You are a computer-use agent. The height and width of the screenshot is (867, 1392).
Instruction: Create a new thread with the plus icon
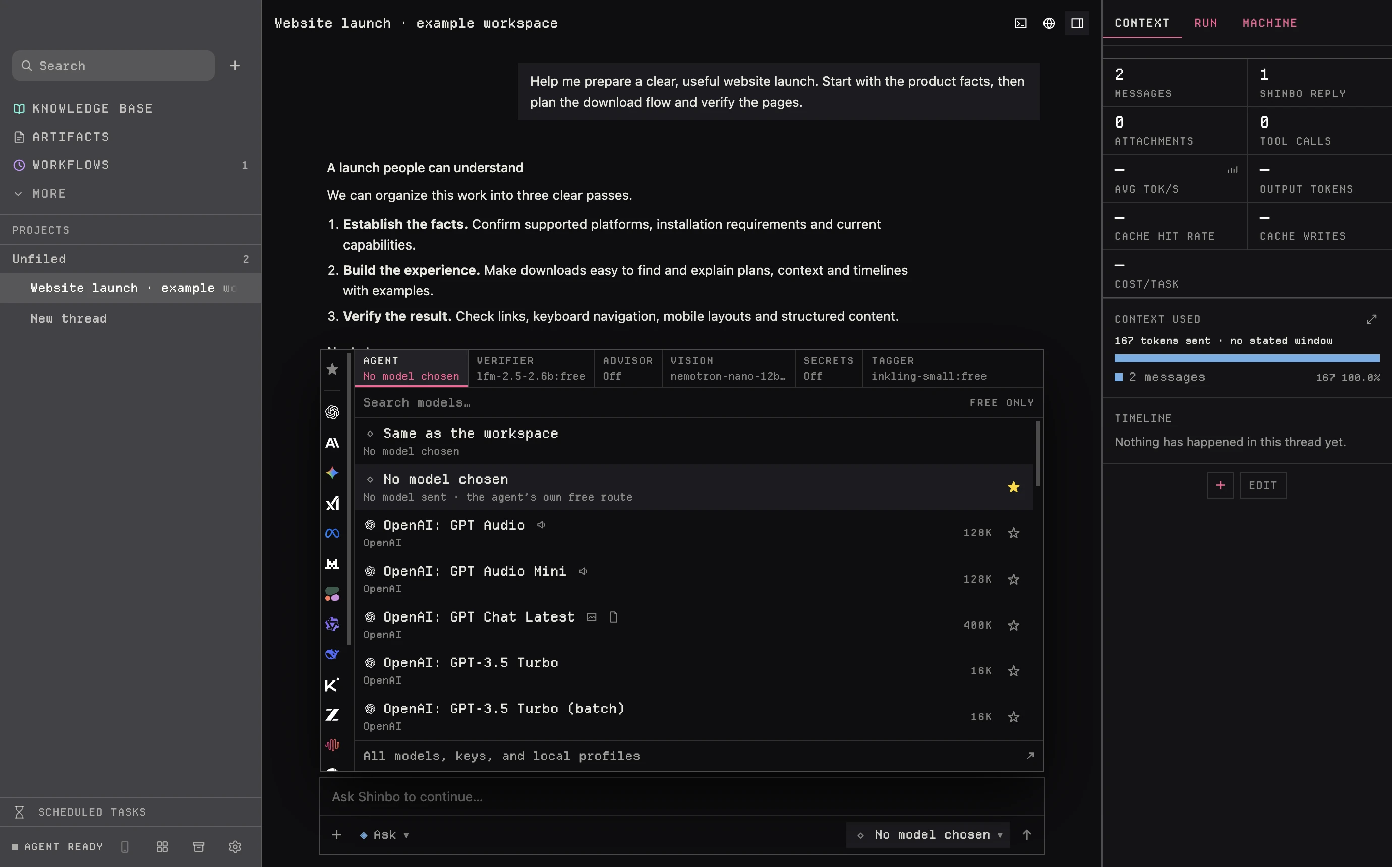point(235,66)
